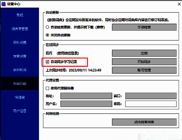Select 鼠标取词 sidebar item
Image resolution: width=182 pixels, height=140 pixels.
(20, 70)
